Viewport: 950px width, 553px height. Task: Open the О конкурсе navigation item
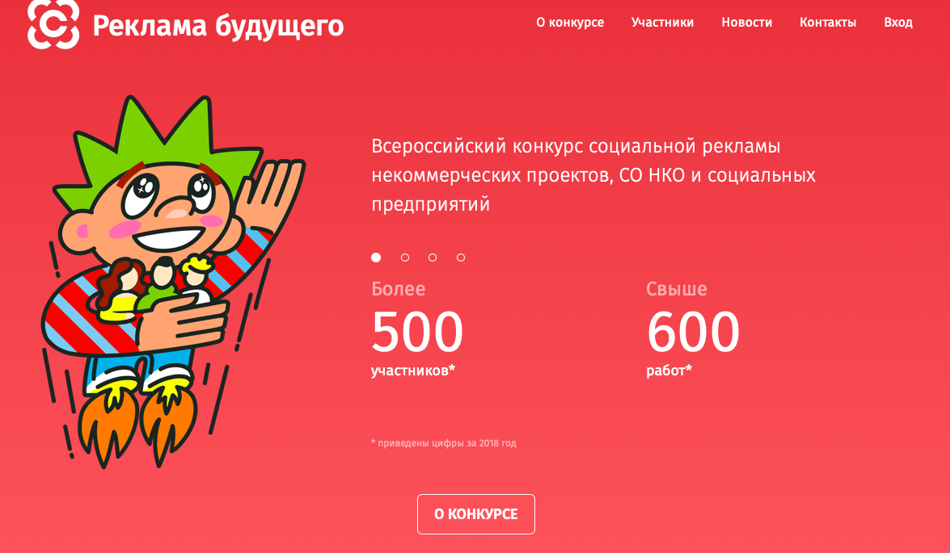[x=570, y=23]
